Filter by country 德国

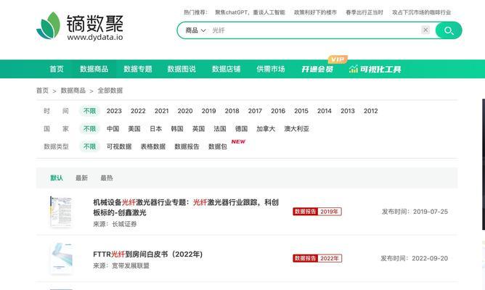click(x=241, y=128)
